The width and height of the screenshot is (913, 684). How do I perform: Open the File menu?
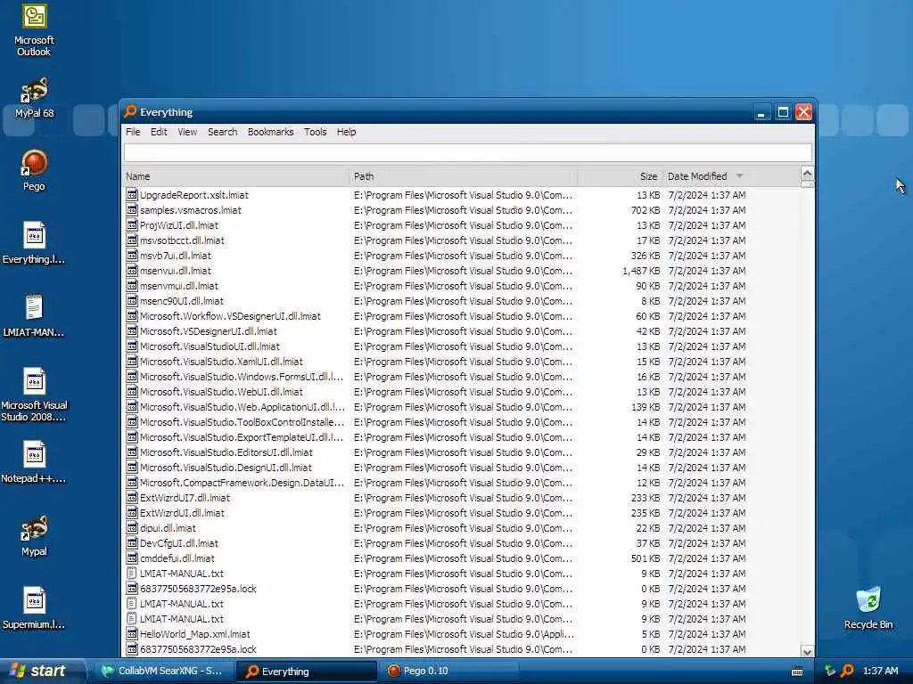tap(133, 132)
